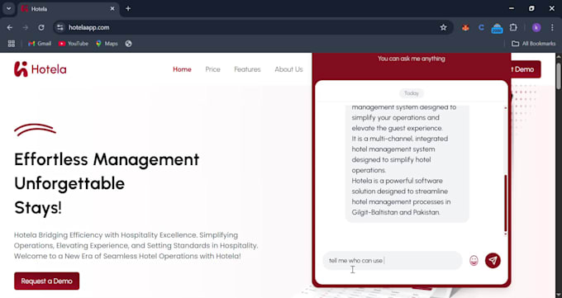Click the address bar showing hotelaapp.com
This screenshot has width=562, height=298.
251,27
